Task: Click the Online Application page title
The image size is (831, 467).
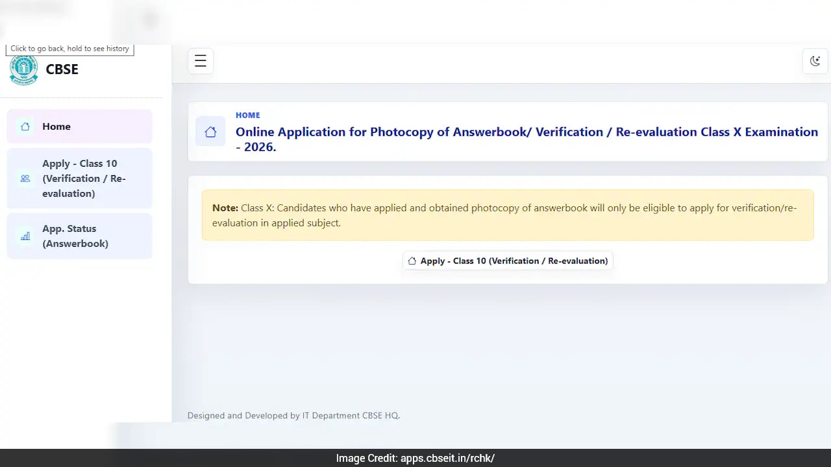Action: click(x=527, y=139)
